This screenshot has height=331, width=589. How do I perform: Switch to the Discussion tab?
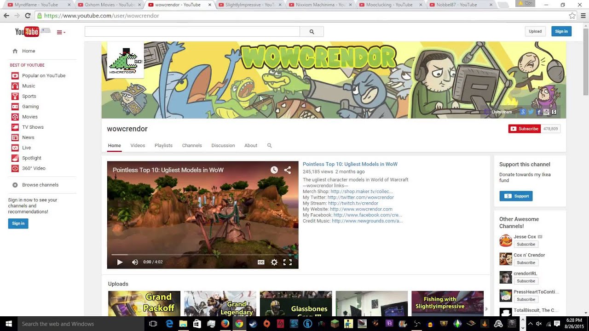(x=223, y=145)
